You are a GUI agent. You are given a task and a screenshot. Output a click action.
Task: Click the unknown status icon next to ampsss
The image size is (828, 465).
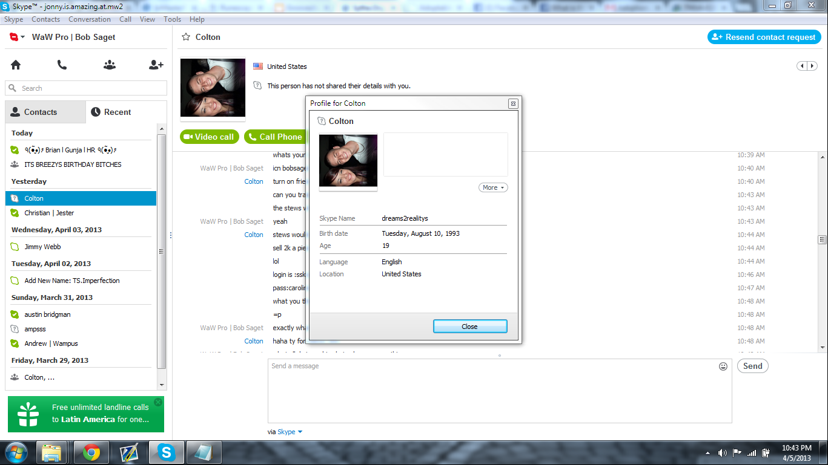click(x=15, y=329)
